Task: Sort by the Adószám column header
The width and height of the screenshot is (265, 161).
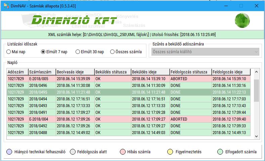Action: pyautogui.click(x=17, y=72)
